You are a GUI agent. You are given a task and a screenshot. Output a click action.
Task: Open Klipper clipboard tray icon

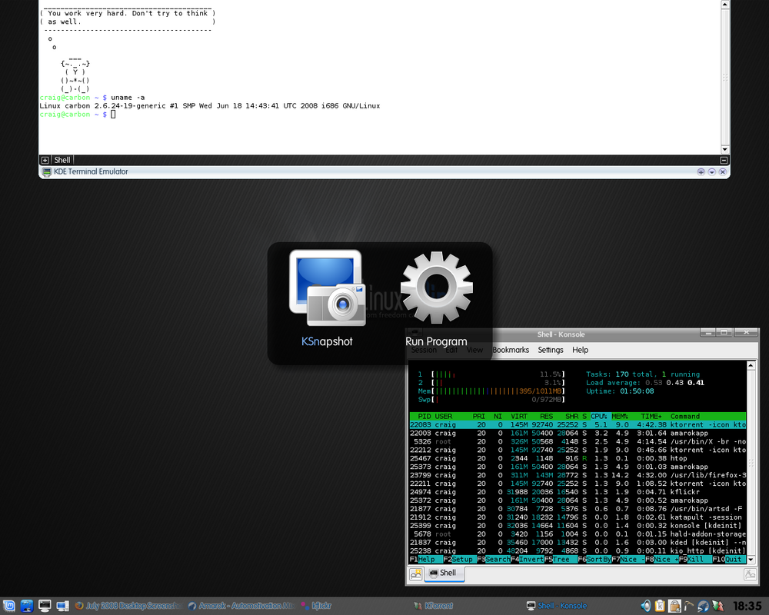tap(660, 606)
